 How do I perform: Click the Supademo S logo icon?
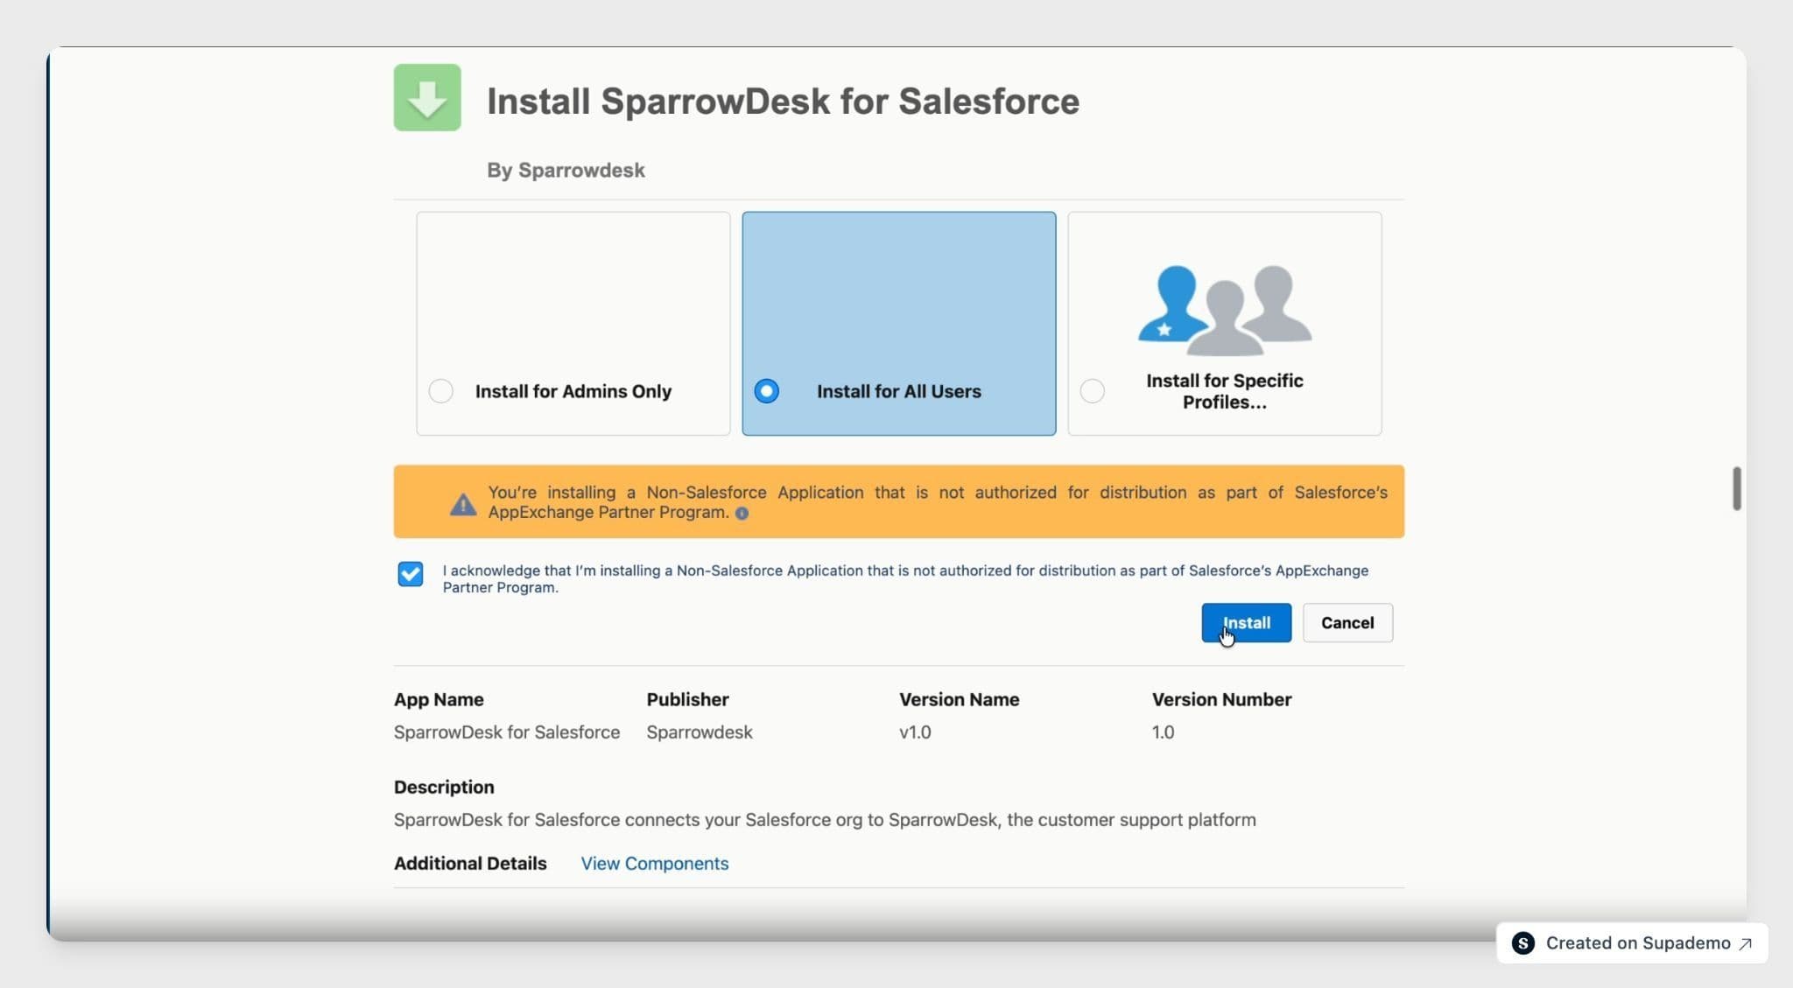pos(1523,942)
